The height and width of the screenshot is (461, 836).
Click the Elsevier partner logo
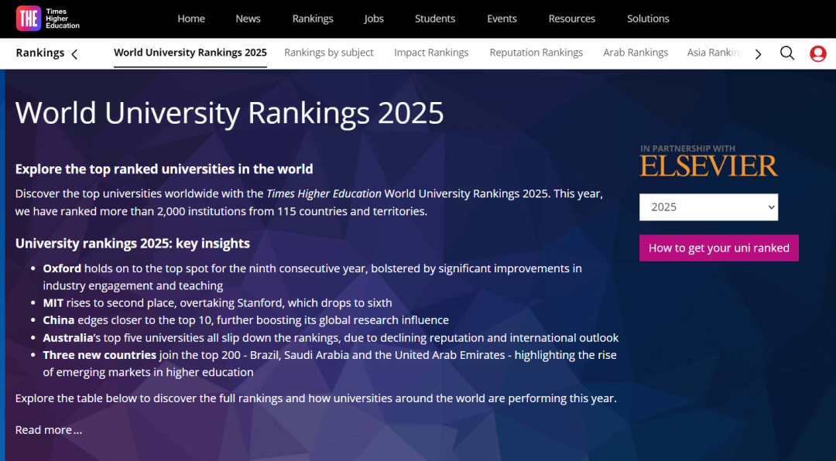pos(708,165)
